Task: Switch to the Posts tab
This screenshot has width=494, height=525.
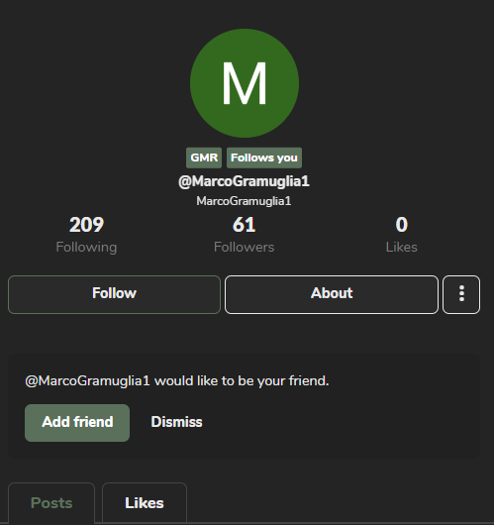Action: point(51,503)
